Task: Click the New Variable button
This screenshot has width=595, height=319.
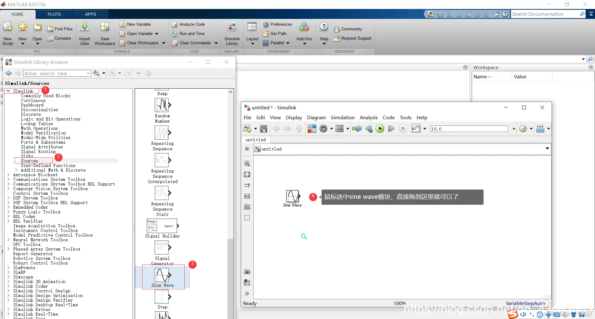Action: click(135, 24)
